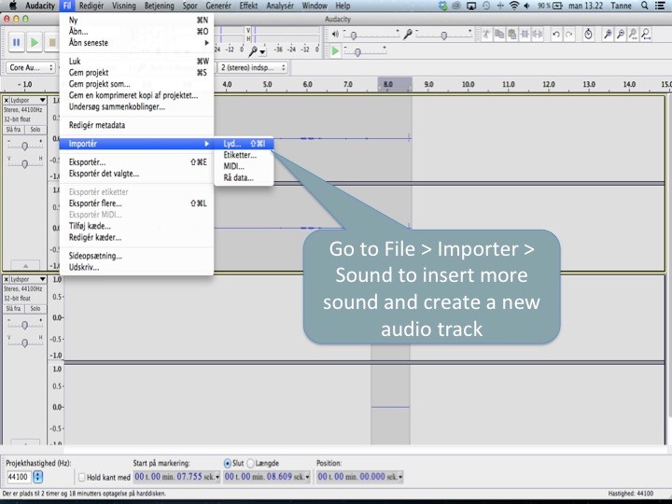Click the Copy toolbar icon
This screenshot has height=504, width=672.
[x=499, y=34]
